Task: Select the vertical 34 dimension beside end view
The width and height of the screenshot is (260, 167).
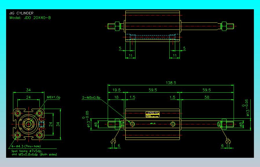Action: tap(58, 124)
